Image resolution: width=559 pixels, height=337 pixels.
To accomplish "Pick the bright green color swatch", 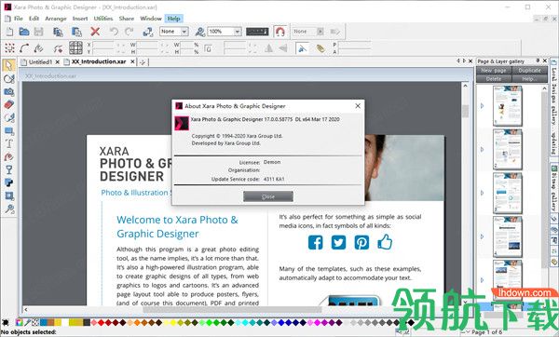I will click(x=210, y=323).
